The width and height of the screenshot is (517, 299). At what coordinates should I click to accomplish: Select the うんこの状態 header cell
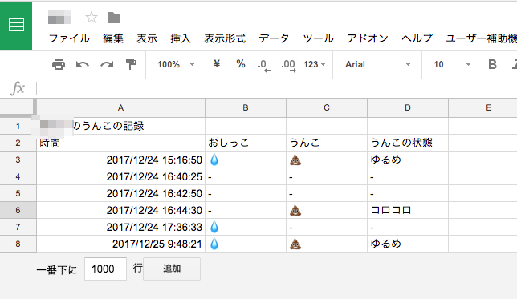(408, 143)
